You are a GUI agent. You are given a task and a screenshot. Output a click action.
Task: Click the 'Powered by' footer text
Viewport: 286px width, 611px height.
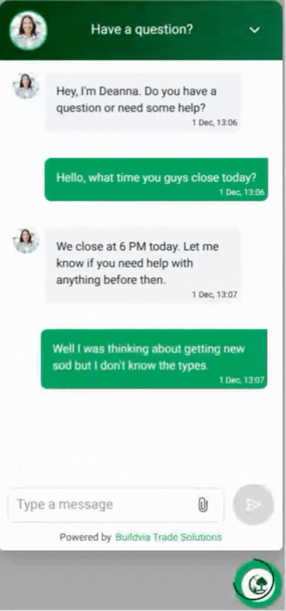pos(85,537)
